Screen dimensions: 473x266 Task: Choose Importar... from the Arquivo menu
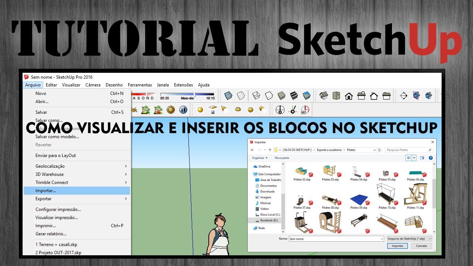point(77,191)
